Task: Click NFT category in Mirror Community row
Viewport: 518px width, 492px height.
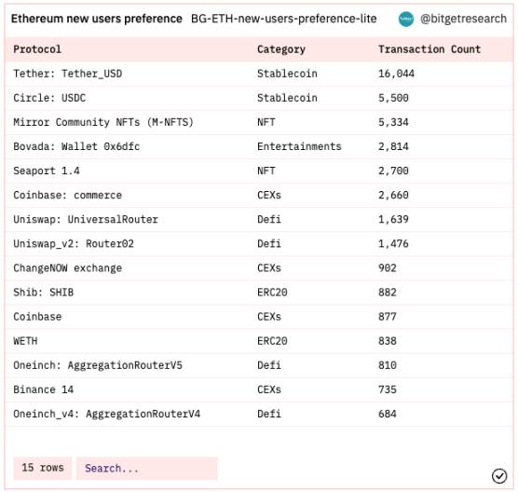Action: click(266, 122)
